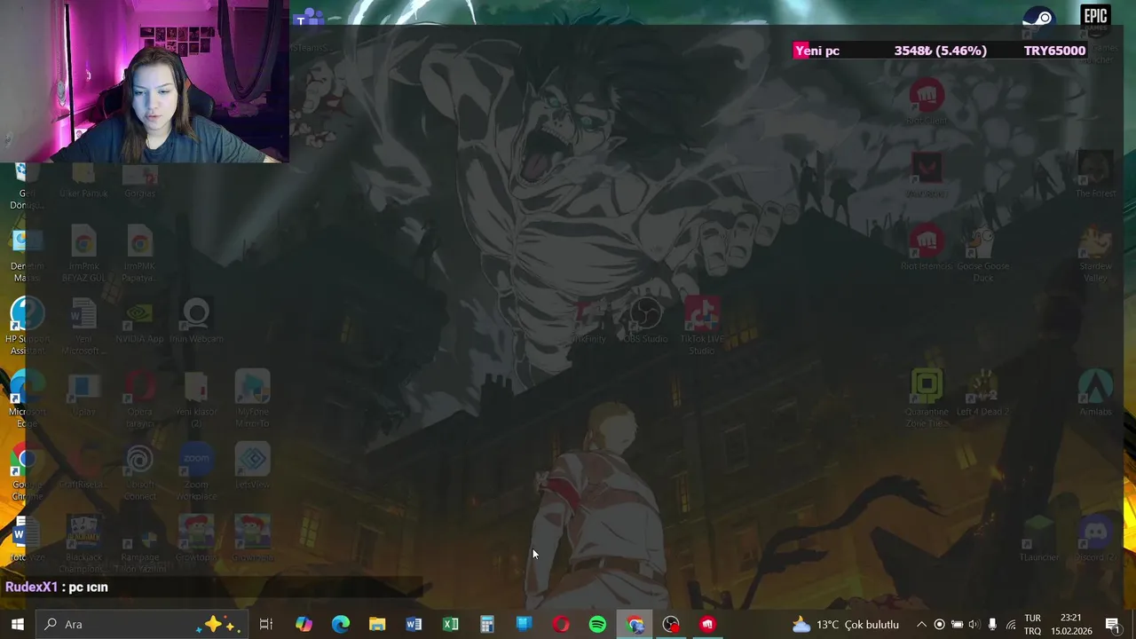Open OBS Studio desktop shortcut

click(x=645, y=322)
